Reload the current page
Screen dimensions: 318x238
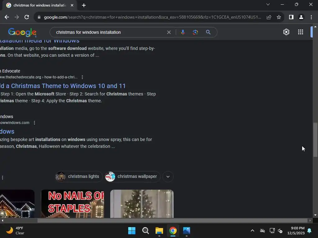pyautogui.click(x=27, y=17)
